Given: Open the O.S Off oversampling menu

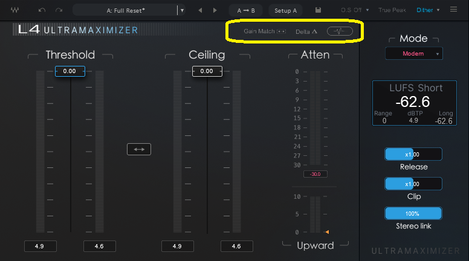Looking at the screenshot, I should coord(354,10).
